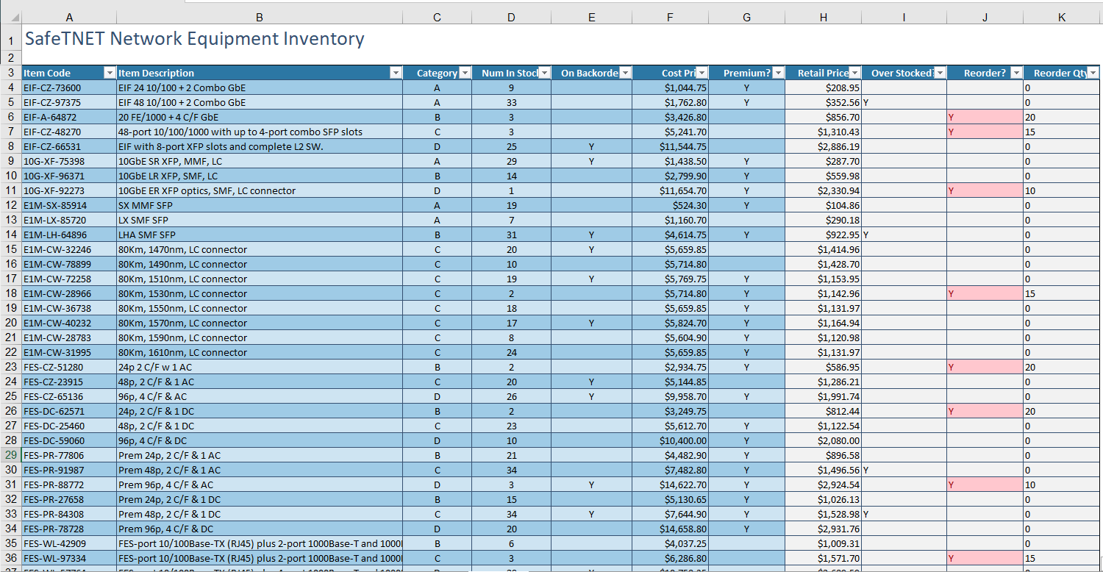
Task: Expand the Item Description filter dropdown
Action: coord(396,73)
